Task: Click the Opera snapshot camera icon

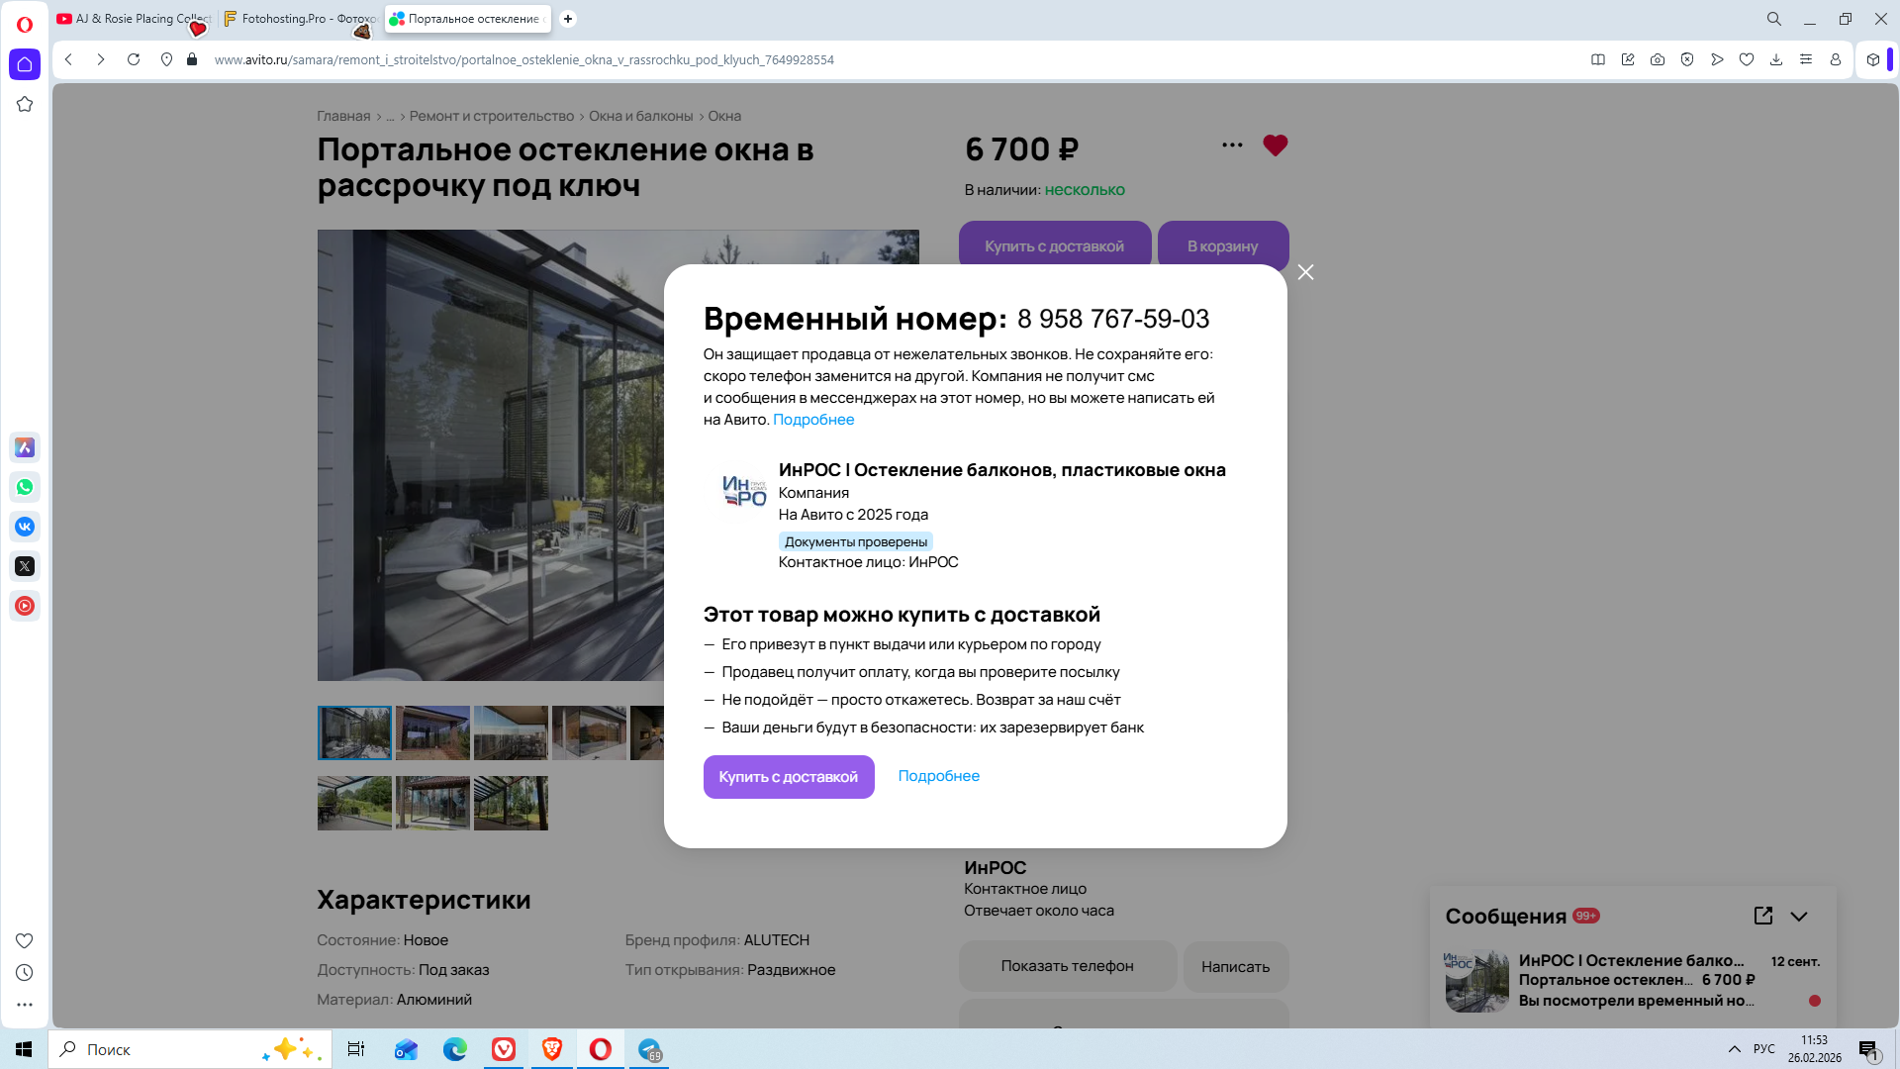Action: click(x=1657, y=59)
